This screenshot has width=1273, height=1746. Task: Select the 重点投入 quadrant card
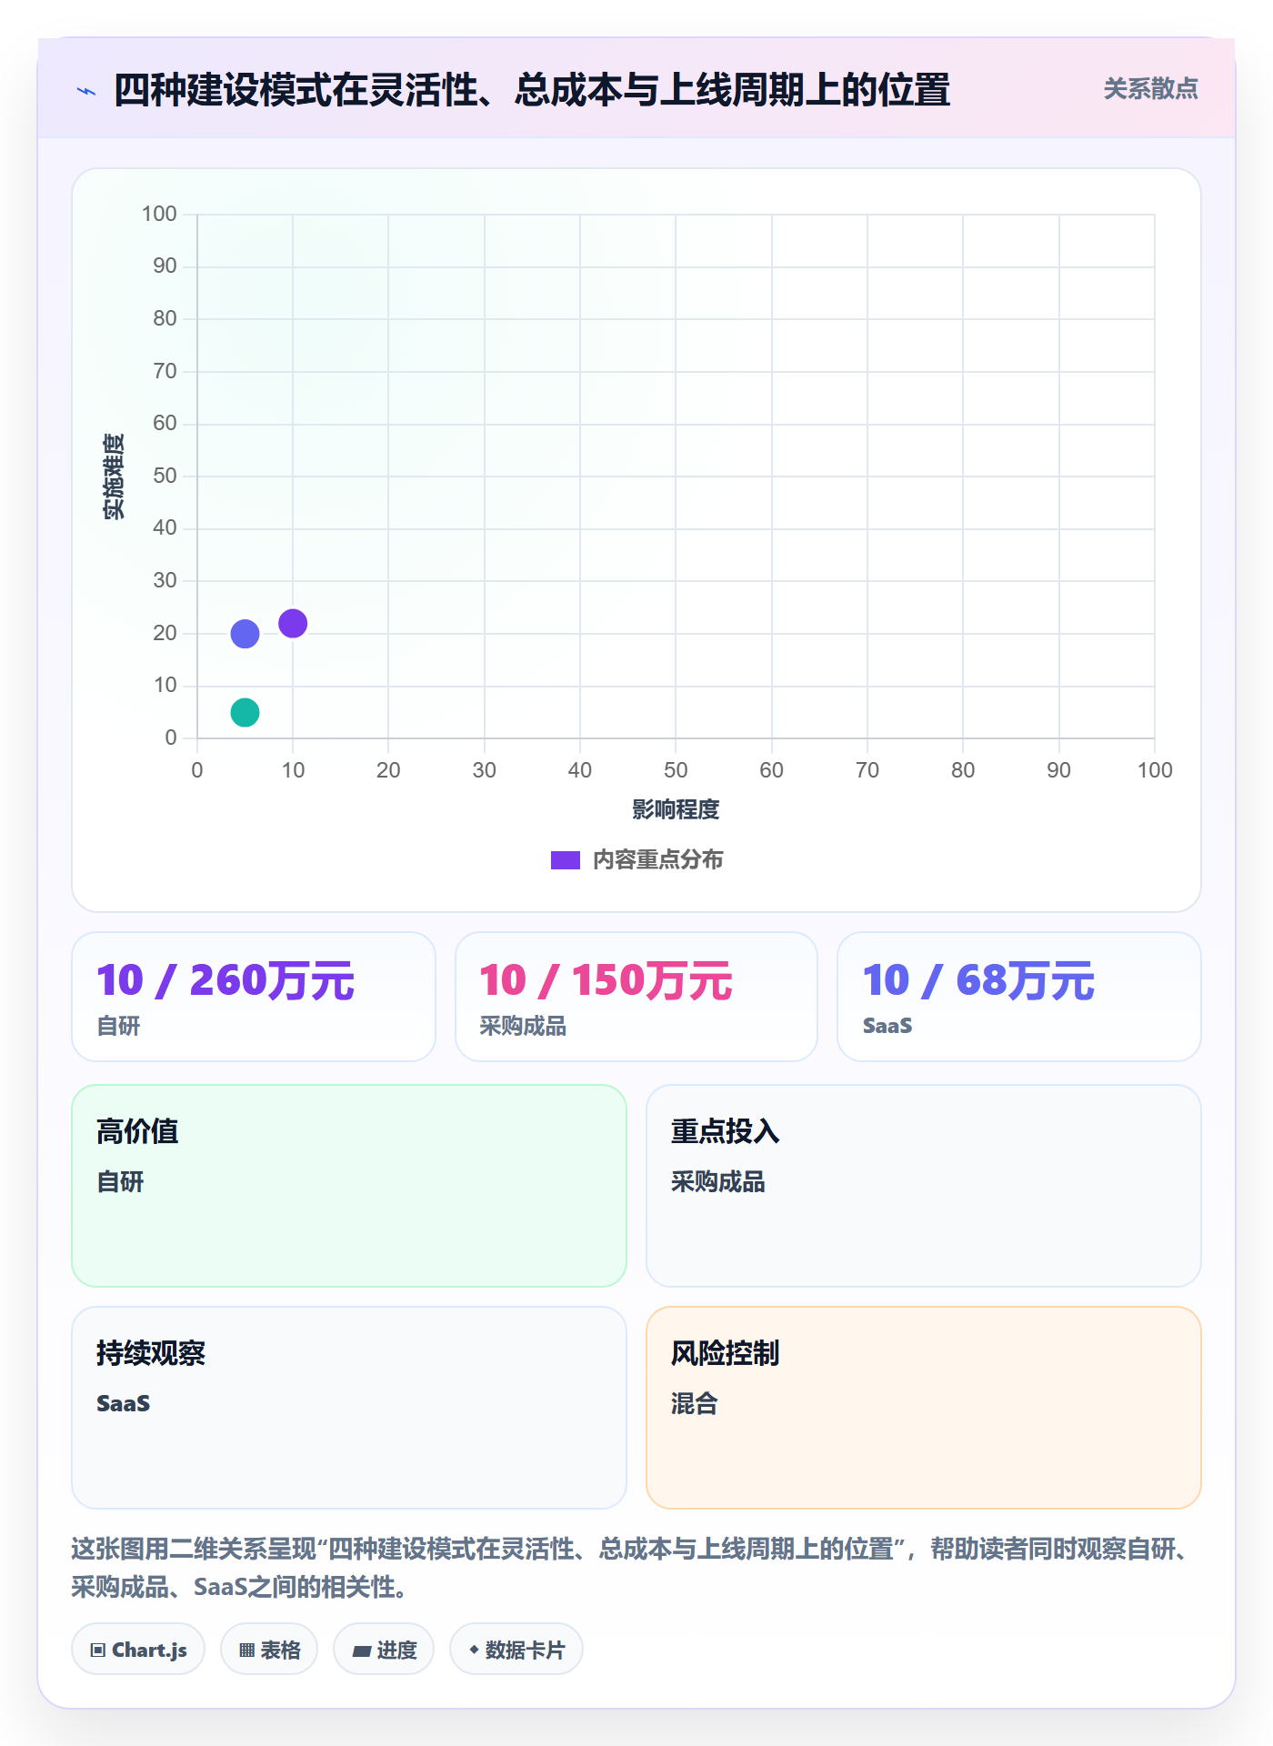pyautogui.click(x=924, y=1186)
